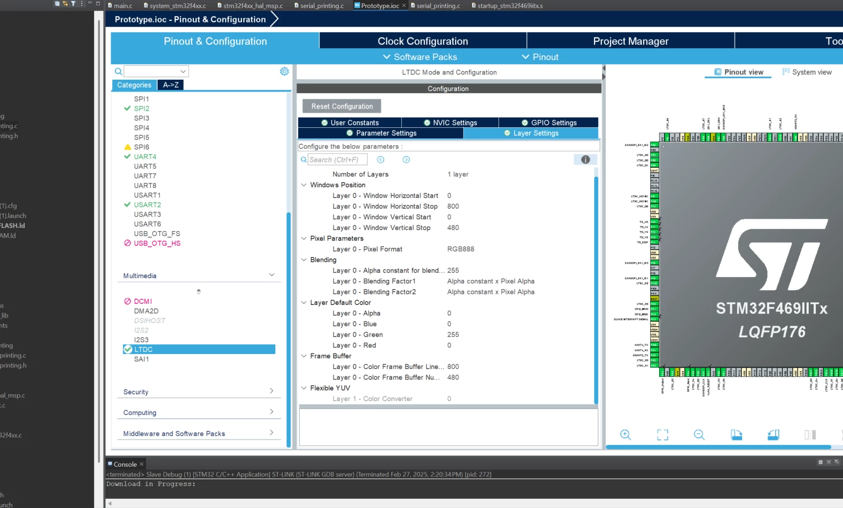Switch to System view
Image resolution: width=843 pixels, height=508 pixels.
click(x=807, y=72)
